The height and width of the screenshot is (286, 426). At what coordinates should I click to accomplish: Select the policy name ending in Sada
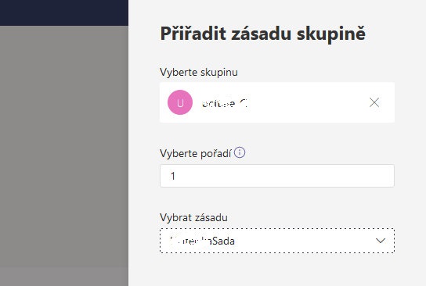coord(202,241)
